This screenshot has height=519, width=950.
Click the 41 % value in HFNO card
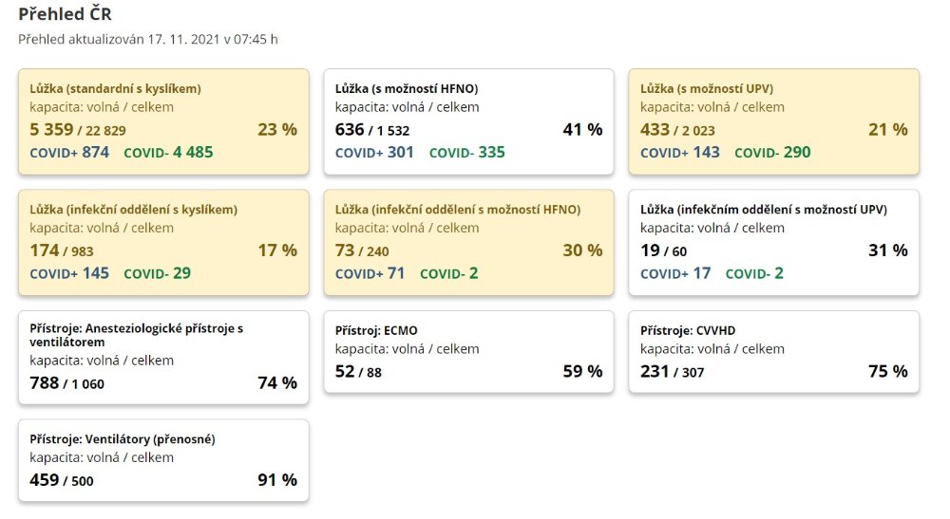[x=582, y=130]
